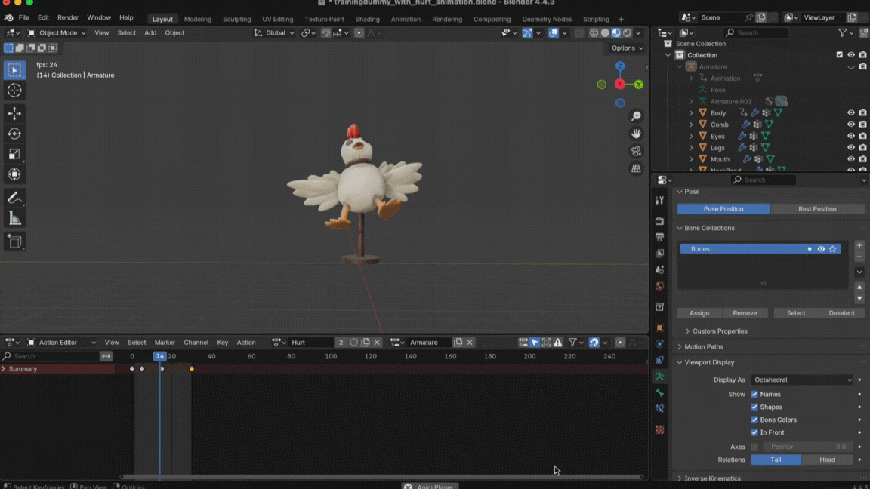Open the Render properties tab
Image resolution: width=870 pixels, height=489 pixels.
pyautogui.click(x=660, y=220)
